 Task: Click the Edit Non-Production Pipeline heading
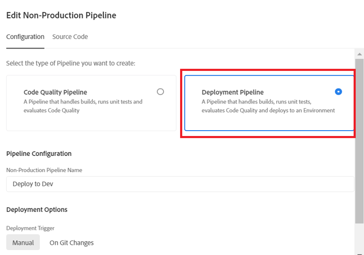61,15
